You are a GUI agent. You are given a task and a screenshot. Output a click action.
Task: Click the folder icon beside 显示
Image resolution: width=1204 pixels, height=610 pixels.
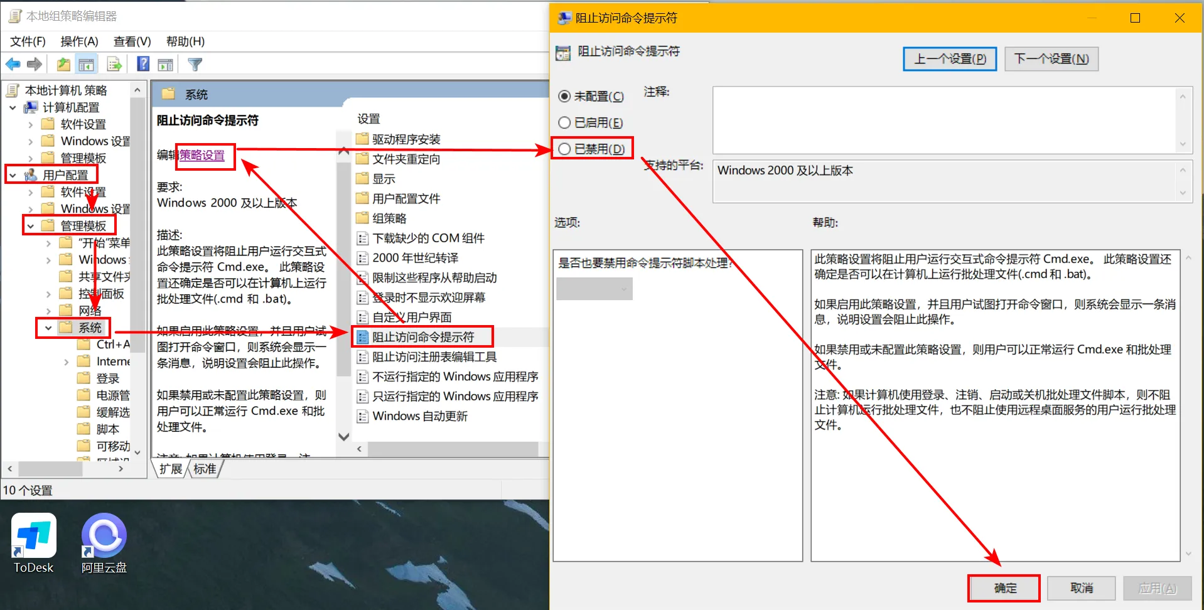tap(362, 179)
